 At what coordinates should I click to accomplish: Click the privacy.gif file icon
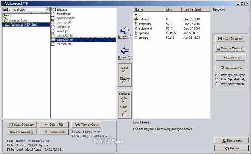53,22
